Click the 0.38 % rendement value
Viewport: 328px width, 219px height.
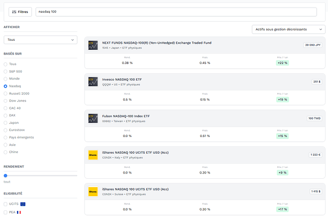[x=127, y=63]
